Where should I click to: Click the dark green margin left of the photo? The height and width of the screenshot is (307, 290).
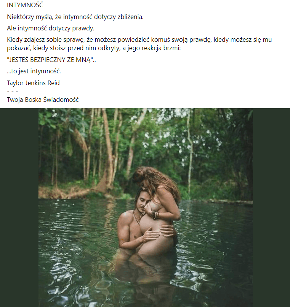(x=19, y=207)
